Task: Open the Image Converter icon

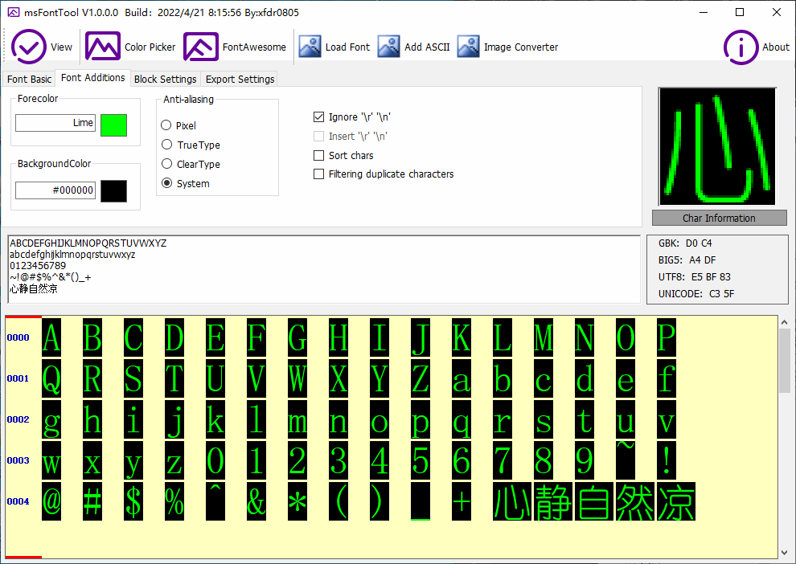Action: tap(468, 47)
